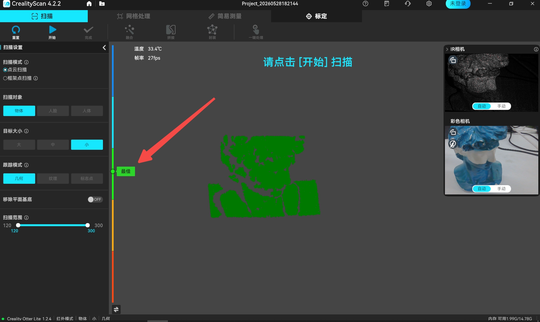Toggle the light-off icon on color camera
The width and height of the screenshot is (540, 322).
(x=453, y=144)
